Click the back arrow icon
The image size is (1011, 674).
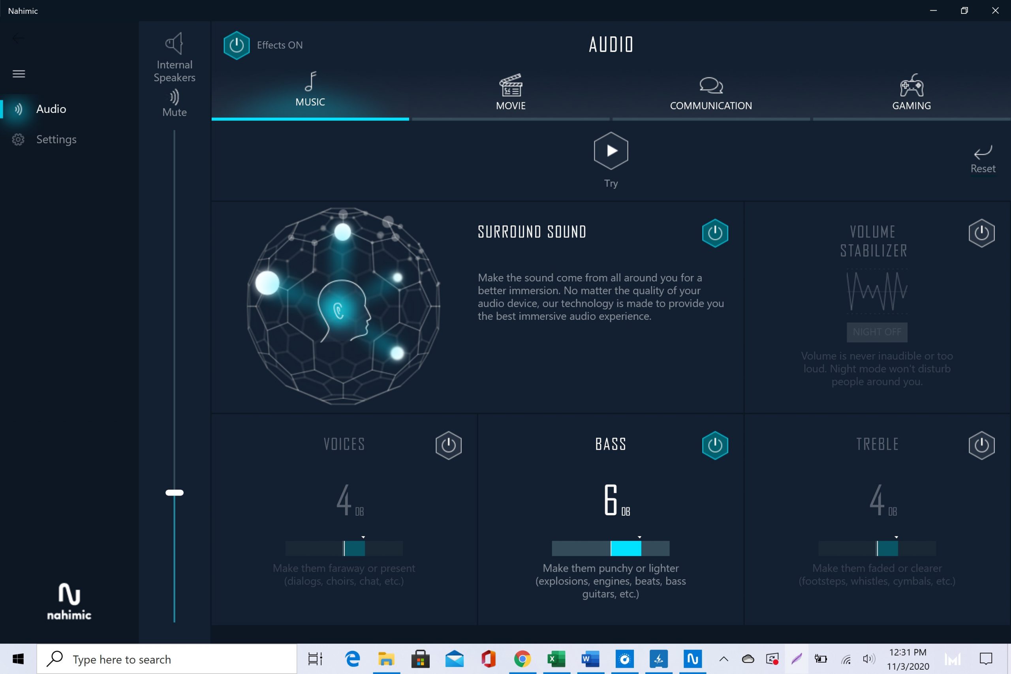pyautogui.click(x=18, y=38)
